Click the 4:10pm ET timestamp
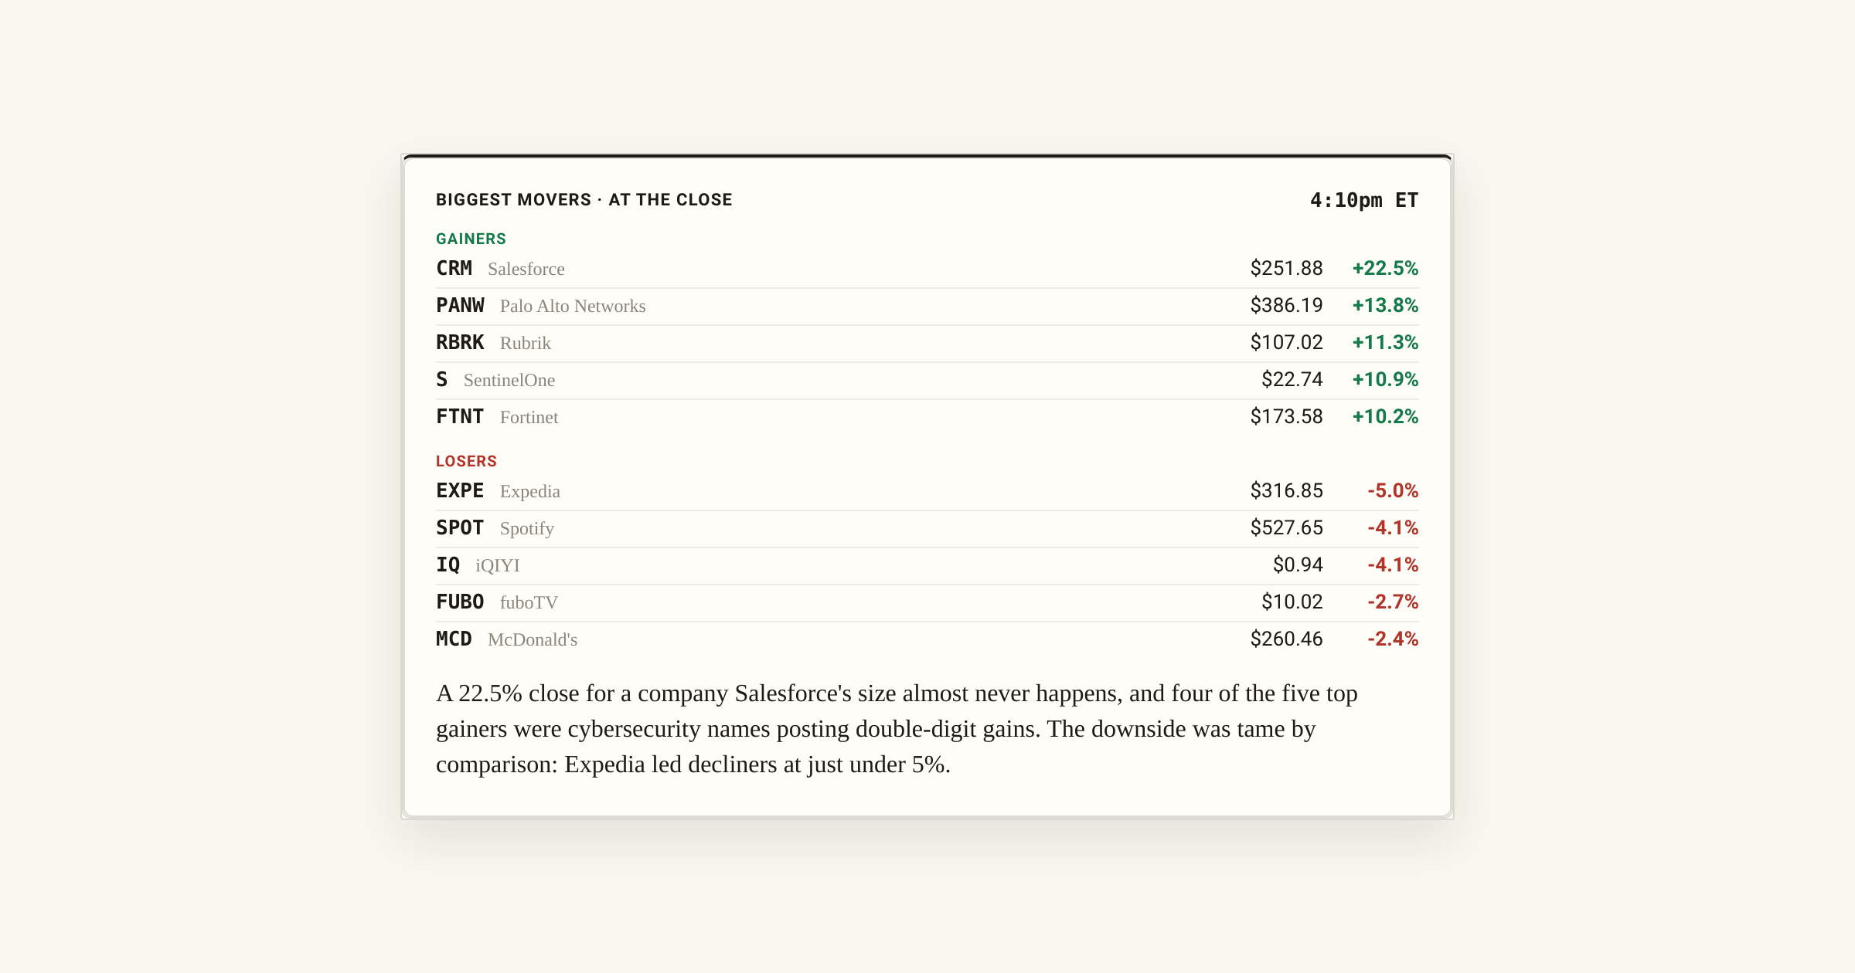The image size is (1855, 973). [1364, 200]
